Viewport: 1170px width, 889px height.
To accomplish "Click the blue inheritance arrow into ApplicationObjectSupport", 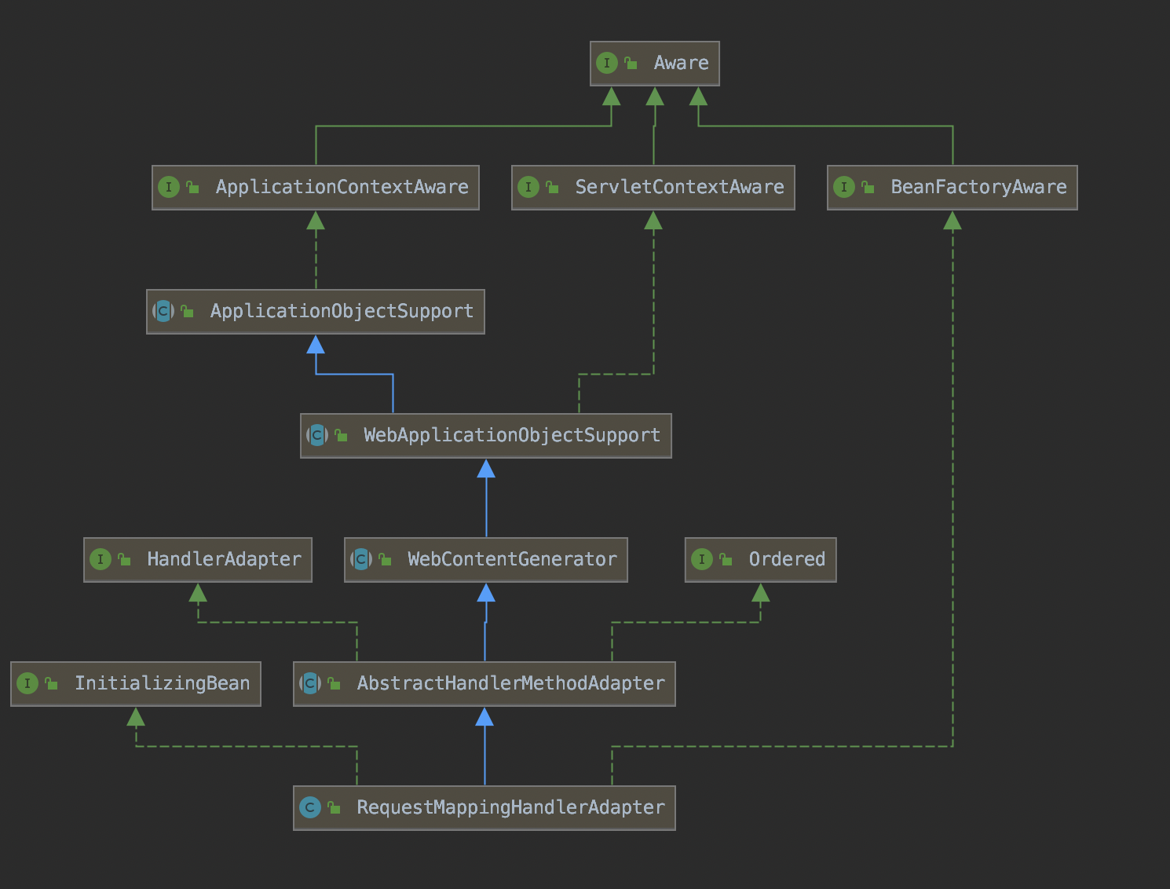I will [316, 345].
